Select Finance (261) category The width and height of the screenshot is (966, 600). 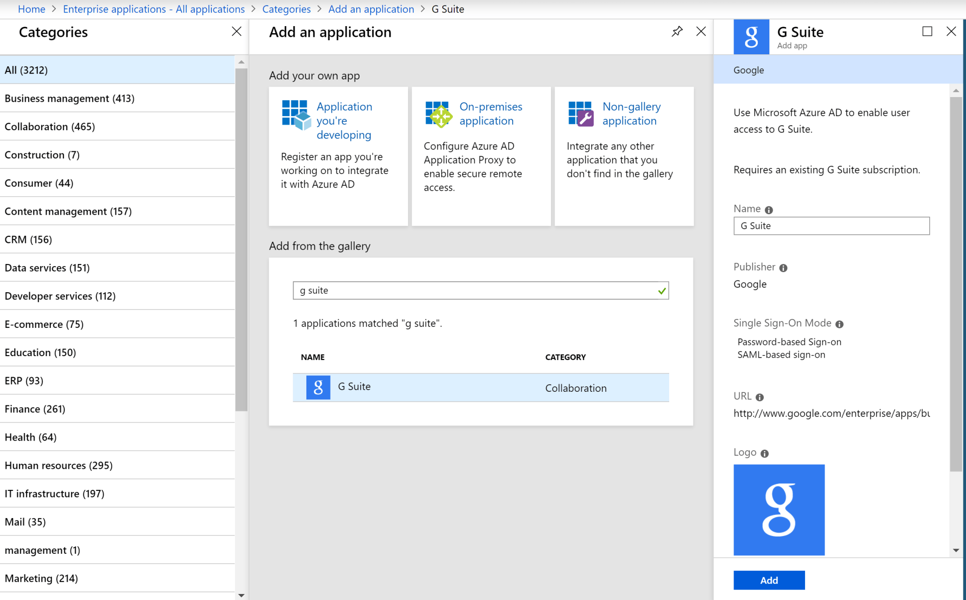pyautogui.click(x=117, y=409)
